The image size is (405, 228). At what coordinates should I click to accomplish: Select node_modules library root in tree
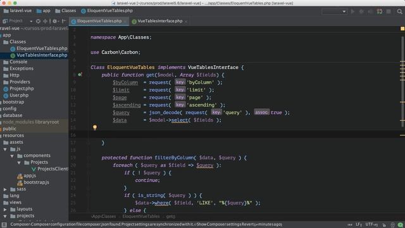click(x=30, y=122)
